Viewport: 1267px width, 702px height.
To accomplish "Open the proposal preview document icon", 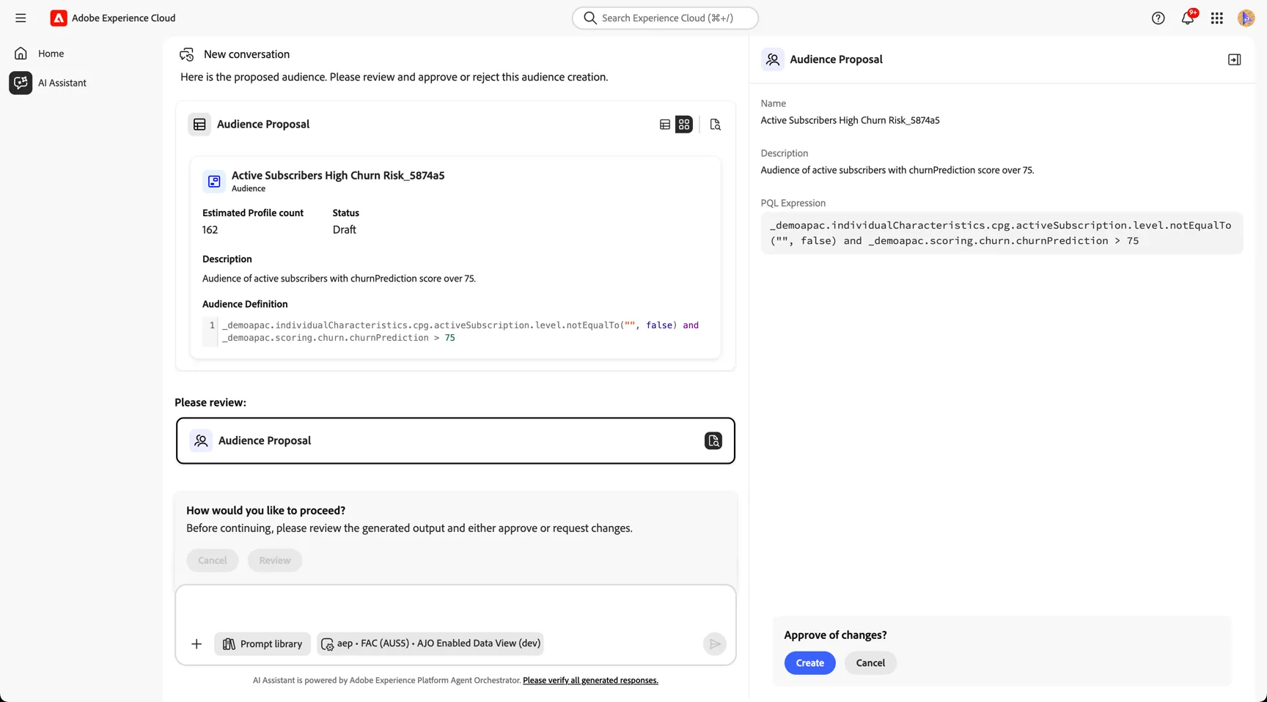I will click(x=716, y=125).
